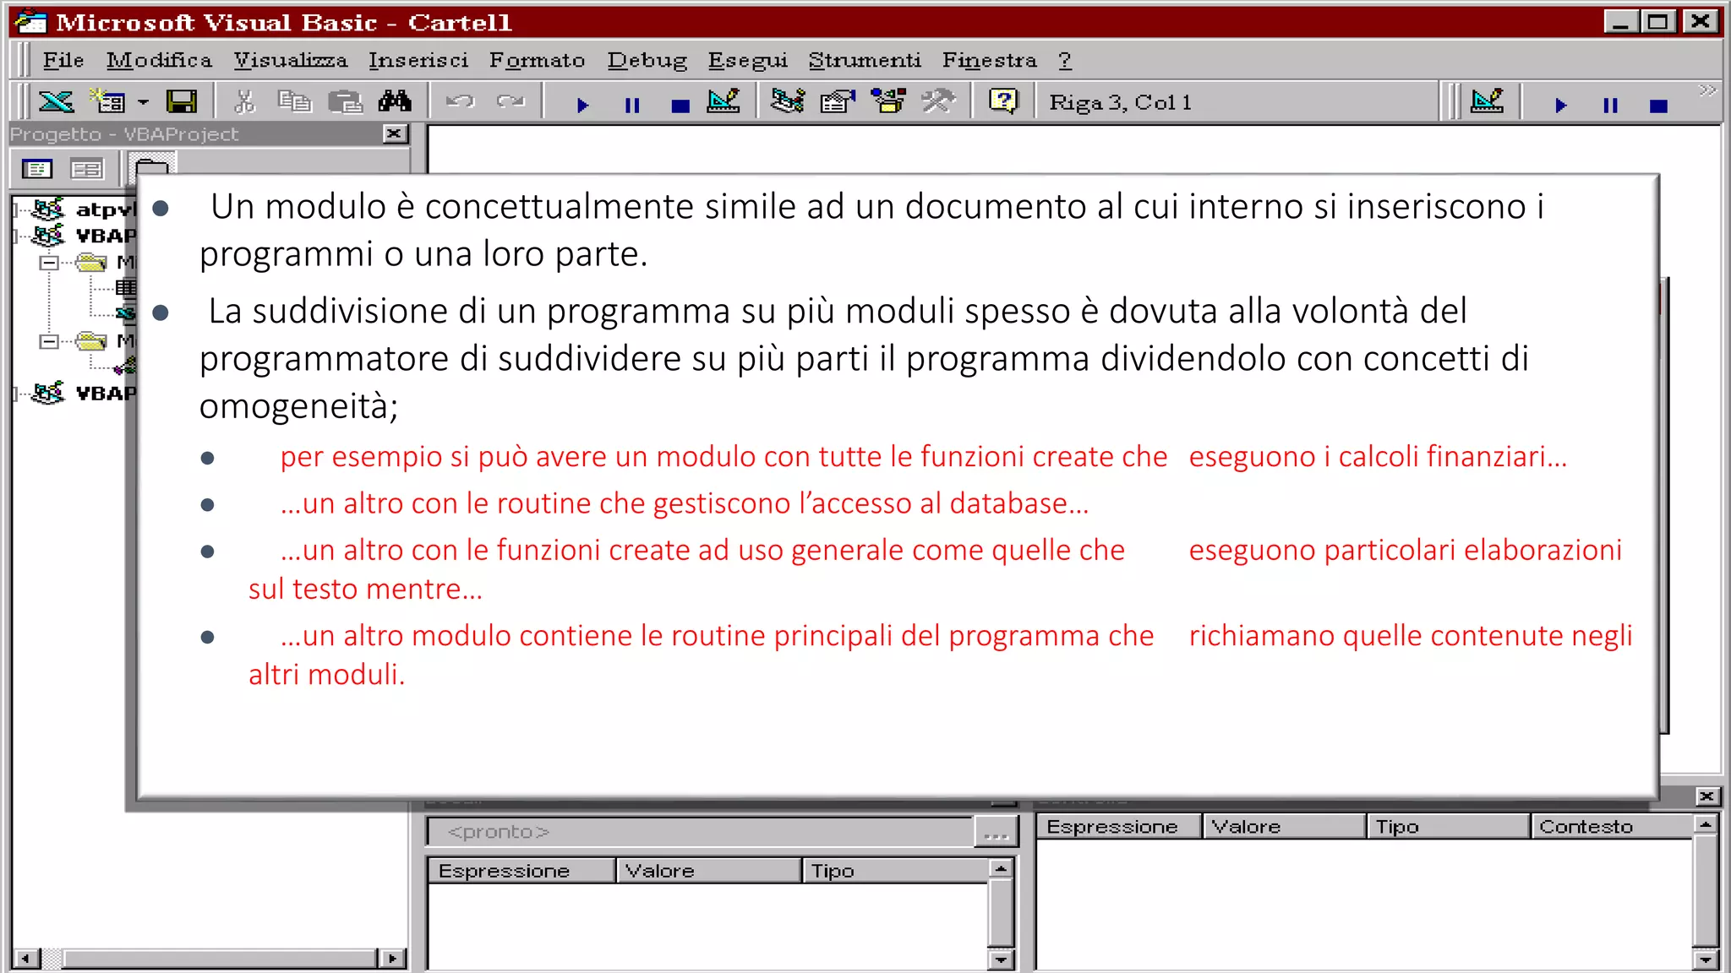Image resolution: width=1731 pixels, height=973 pixels.
Task: Click the View Microsoft Excel toolbar icon
Action: pos(56,102)
